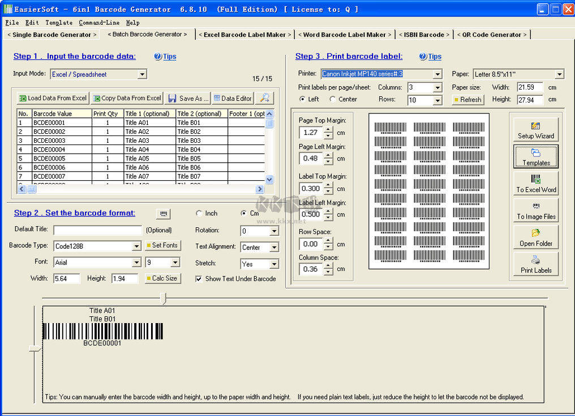Toggle Show Text Under Barcode checkbox
Image resolution: width=575 pixels, height=416 pixels.
click(x=199, y=279)
